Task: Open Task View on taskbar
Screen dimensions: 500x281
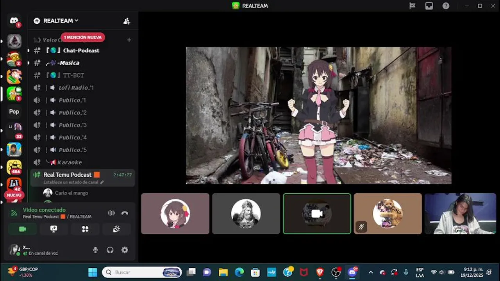Action: pyautogui.click(x=191, y=272)
